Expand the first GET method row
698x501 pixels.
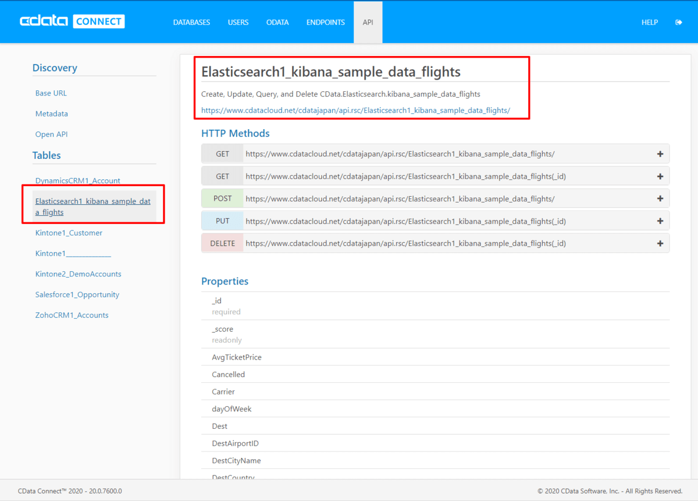(660, 154)
